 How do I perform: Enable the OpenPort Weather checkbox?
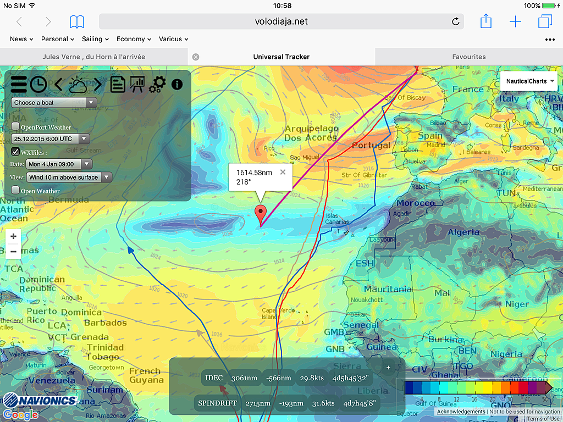15,126
